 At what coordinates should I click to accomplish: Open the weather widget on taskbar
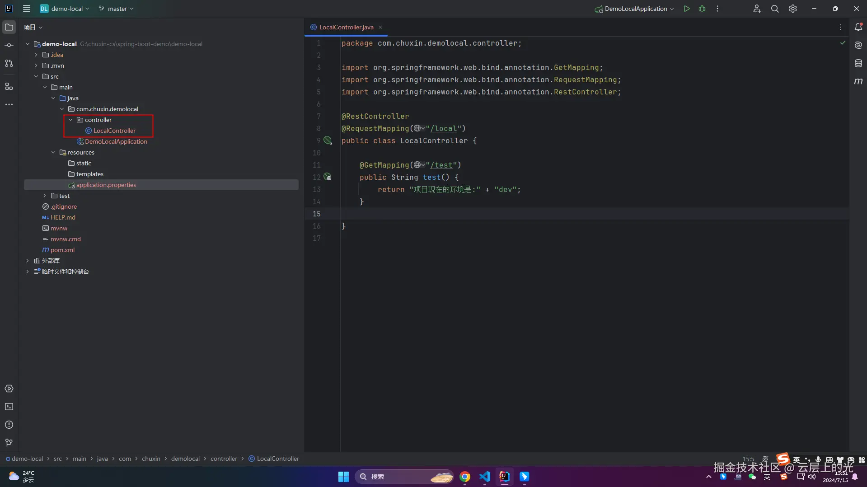21,477
